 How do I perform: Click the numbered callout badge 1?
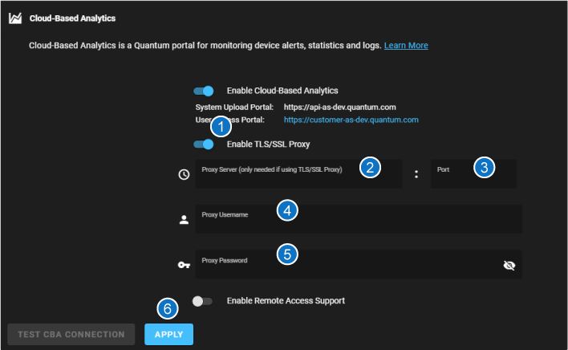pos(221,126)
